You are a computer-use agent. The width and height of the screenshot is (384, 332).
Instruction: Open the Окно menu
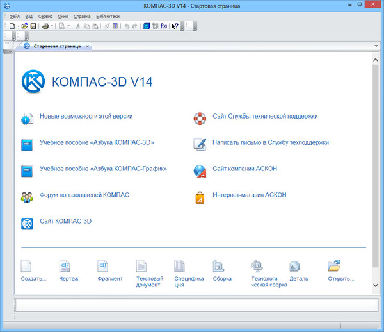pyautogui.click(x=63, y=17)
